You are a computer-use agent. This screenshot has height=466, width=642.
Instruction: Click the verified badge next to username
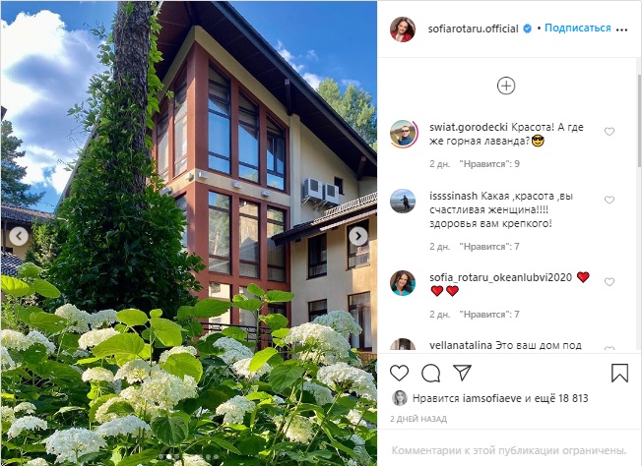(528, 29)
